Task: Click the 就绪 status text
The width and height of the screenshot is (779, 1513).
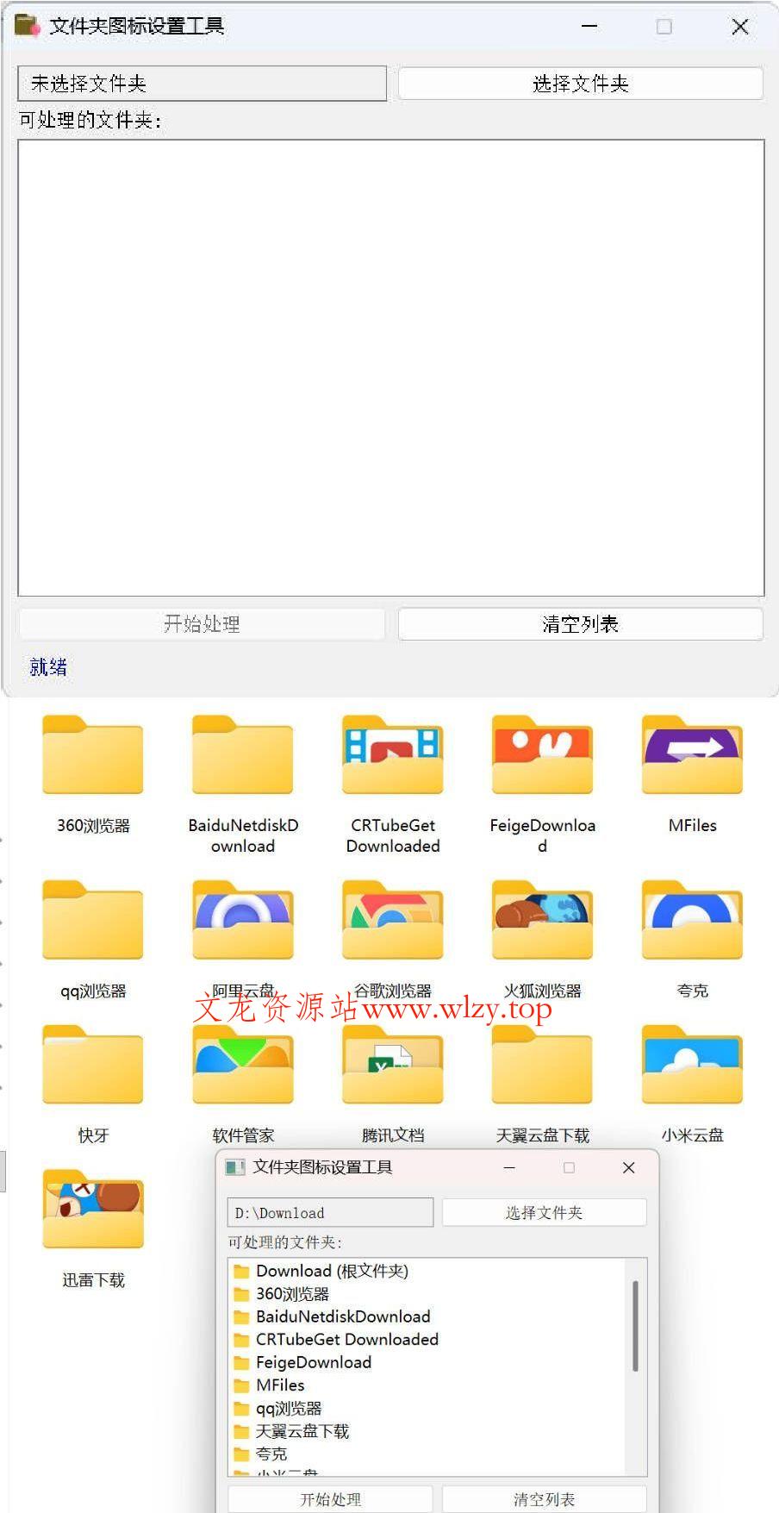Action: (48, 666)
